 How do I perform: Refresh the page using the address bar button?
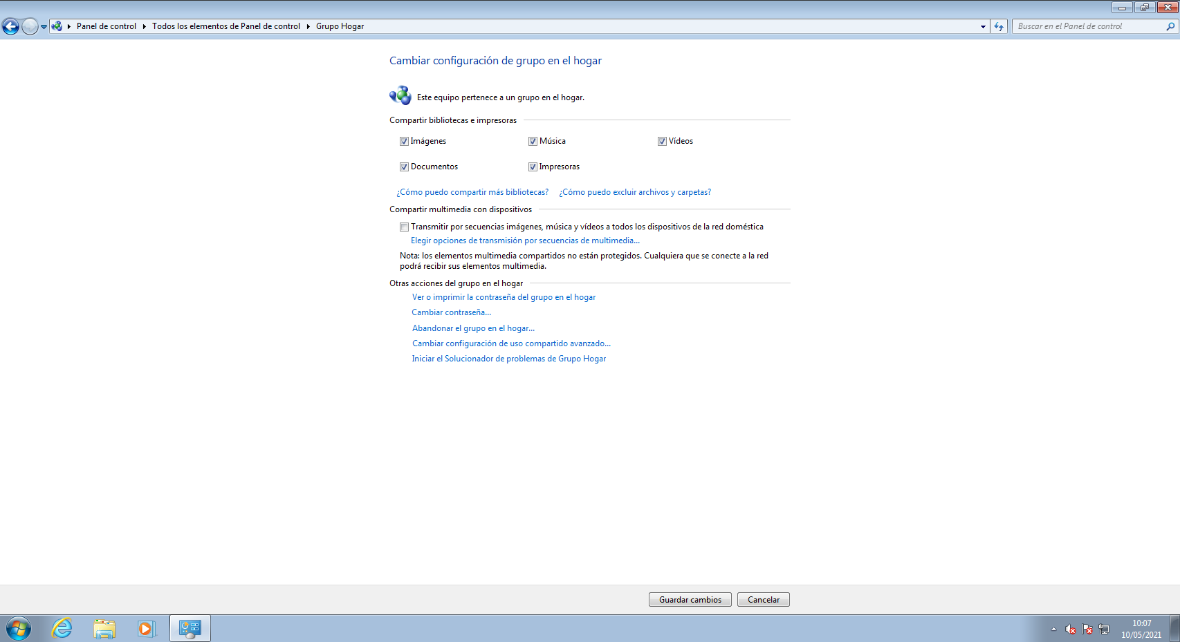click(x=999, y=26)
